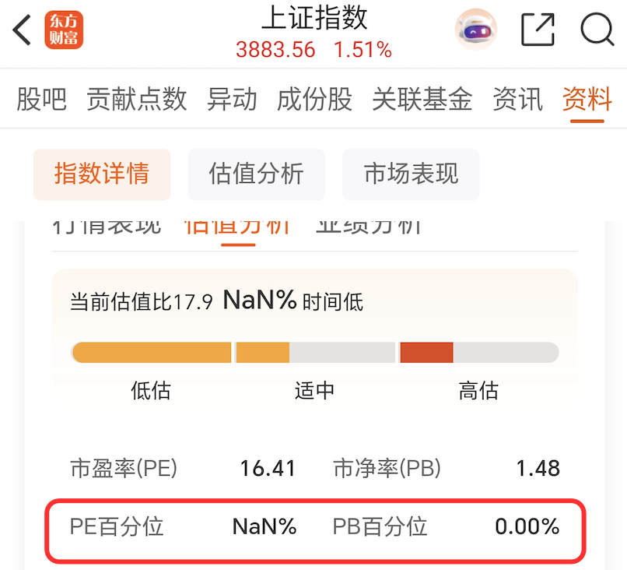This screenshot has width=627, height=570.
Task: Select the 估值分析 pill button
Action: (x=256, y=174)
